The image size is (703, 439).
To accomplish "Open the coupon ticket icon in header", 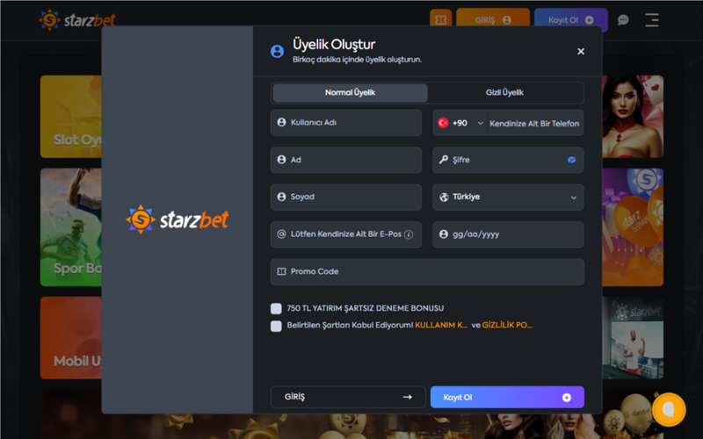I will pos(441,19).
